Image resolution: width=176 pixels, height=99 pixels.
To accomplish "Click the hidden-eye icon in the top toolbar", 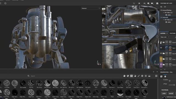I will 134,3.
